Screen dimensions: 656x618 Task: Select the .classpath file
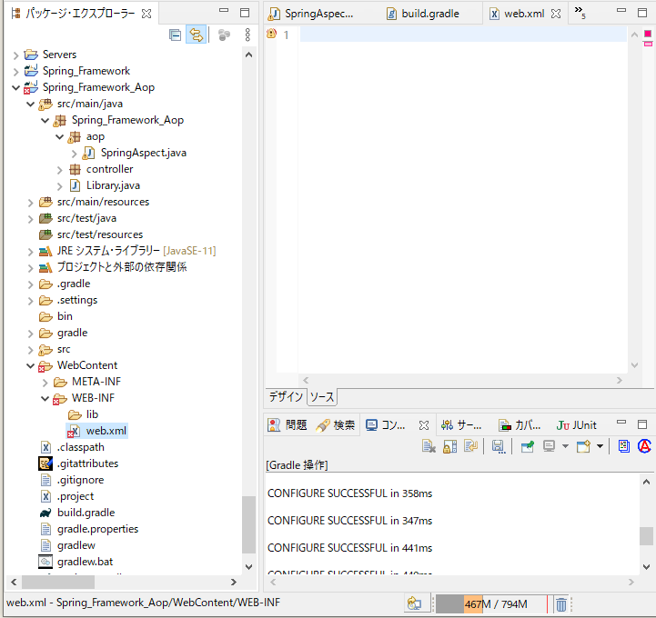[x=80, y=447]
